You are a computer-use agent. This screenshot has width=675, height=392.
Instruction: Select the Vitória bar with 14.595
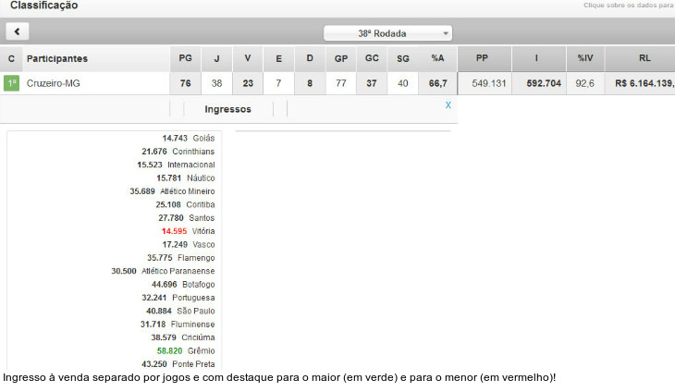coord(188,231)
